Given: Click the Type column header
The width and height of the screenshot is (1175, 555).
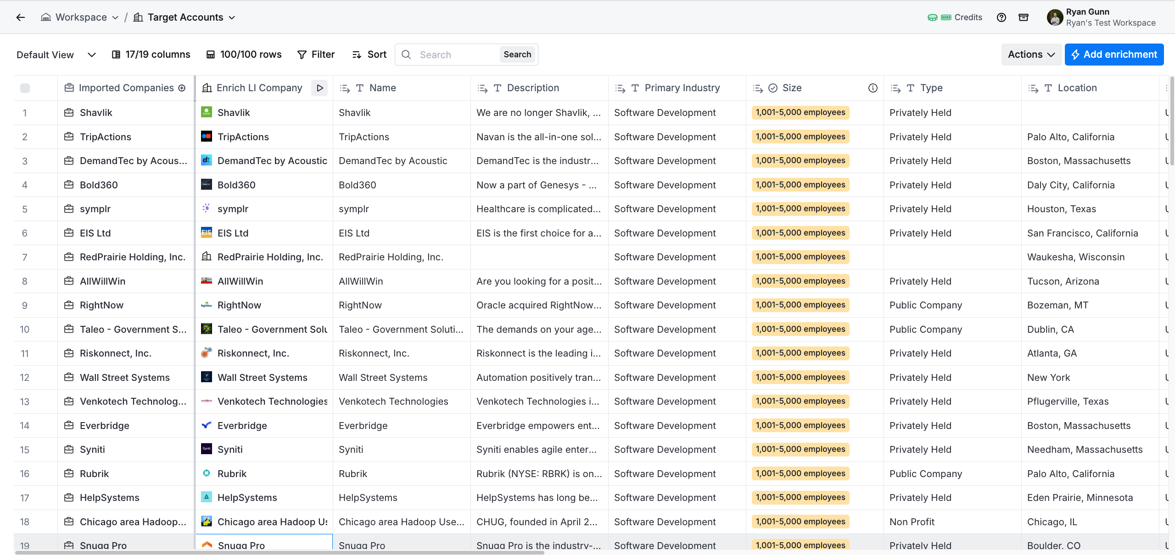Looking at the screenshot, I should tap(952, 88).
